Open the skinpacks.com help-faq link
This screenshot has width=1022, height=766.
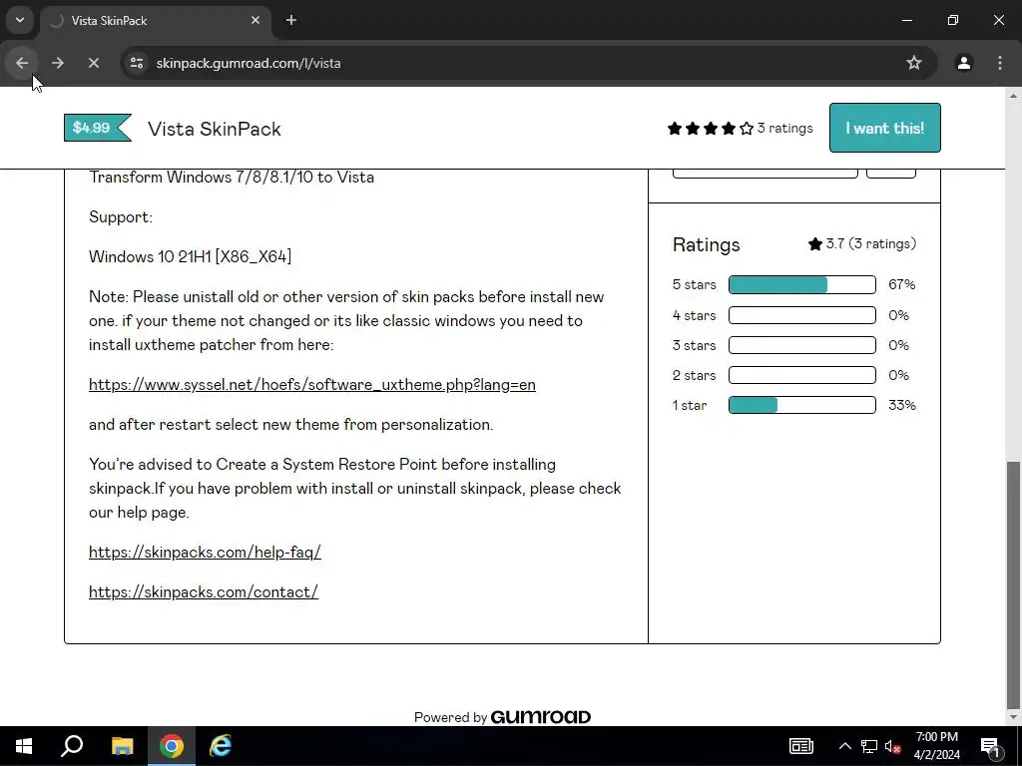205,553
